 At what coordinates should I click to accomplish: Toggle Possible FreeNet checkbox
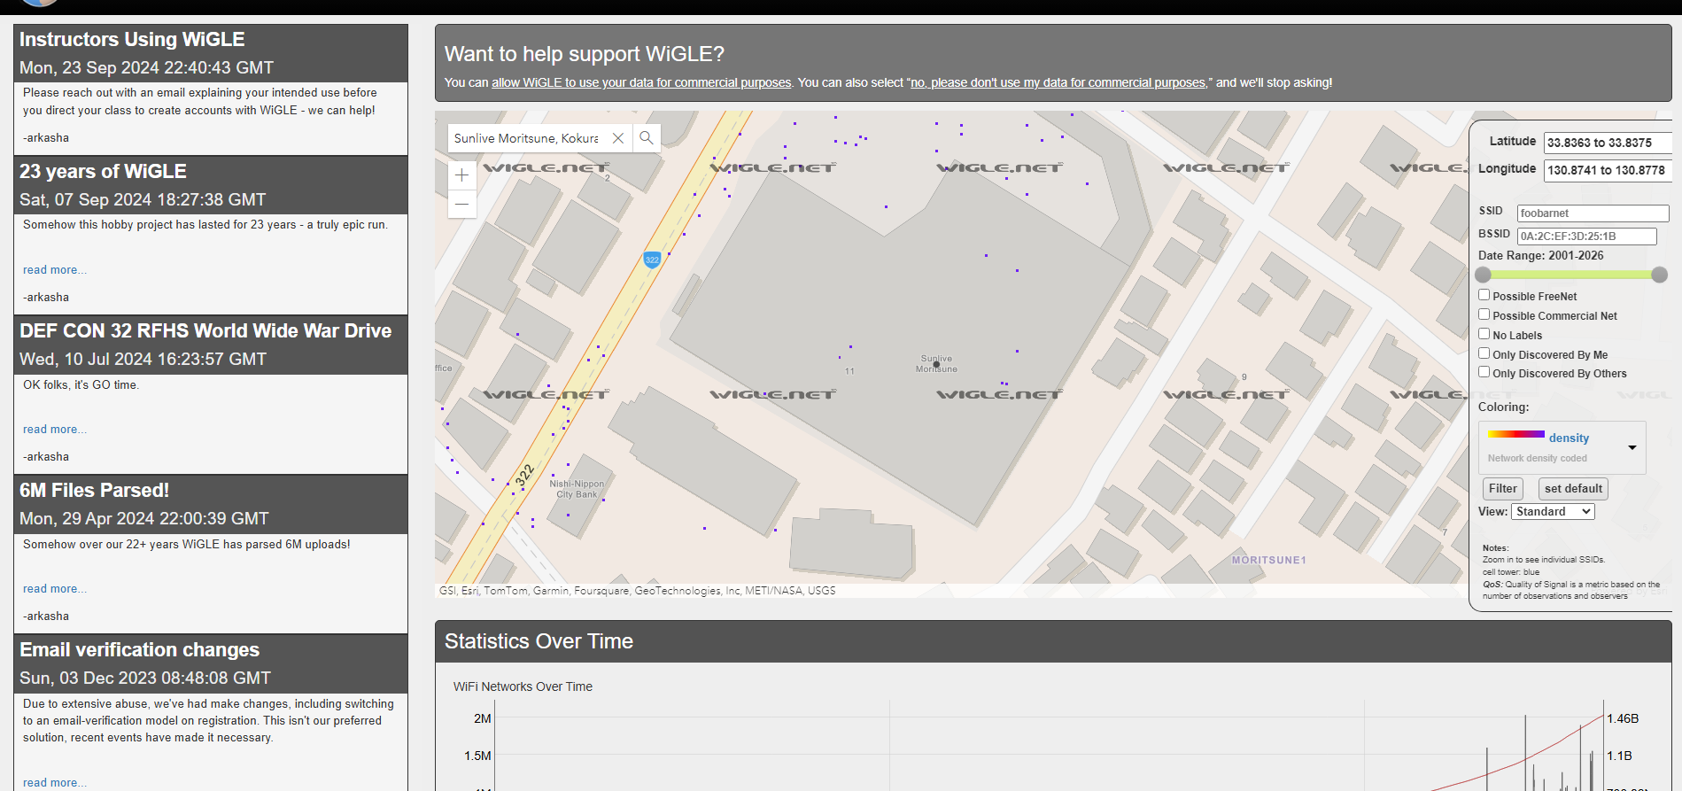coord(1484,295)
